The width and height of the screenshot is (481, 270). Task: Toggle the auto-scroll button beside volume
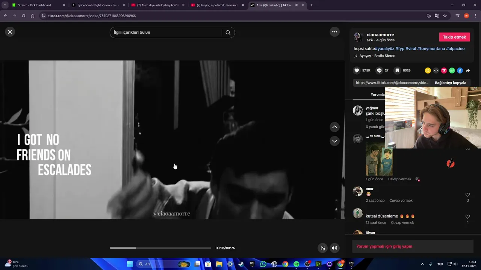click(x=322, y=248)
